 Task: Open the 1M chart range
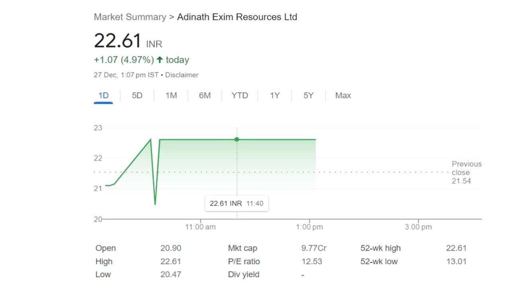tap(171, 96)
